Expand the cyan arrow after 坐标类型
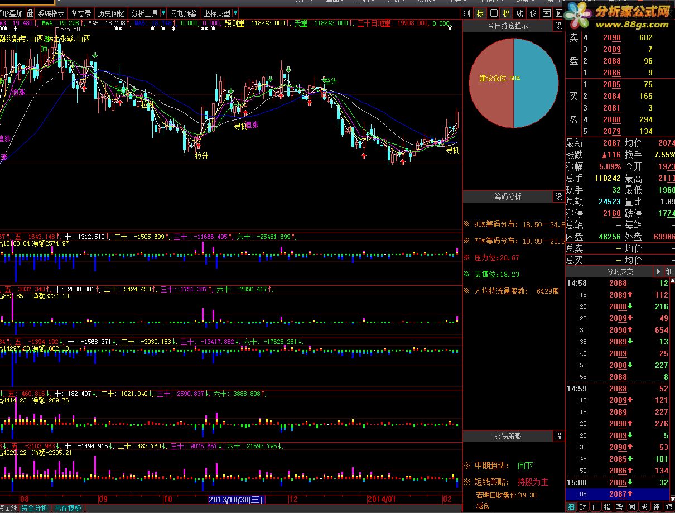Viewport: 675px width, 513px height. click(x=235, y=13)
